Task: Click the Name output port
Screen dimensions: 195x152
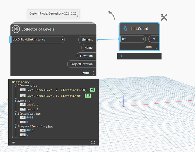Action: coord(89,48)
